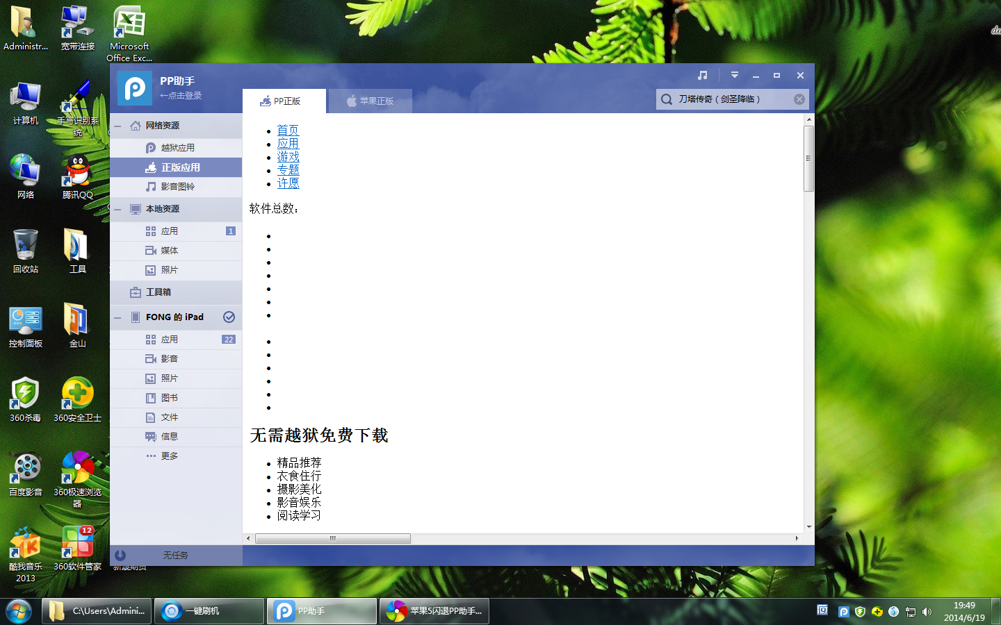Click the scroll right arrow of content
Viewport: 1001px width, 625px height.
tap(797, 538)
